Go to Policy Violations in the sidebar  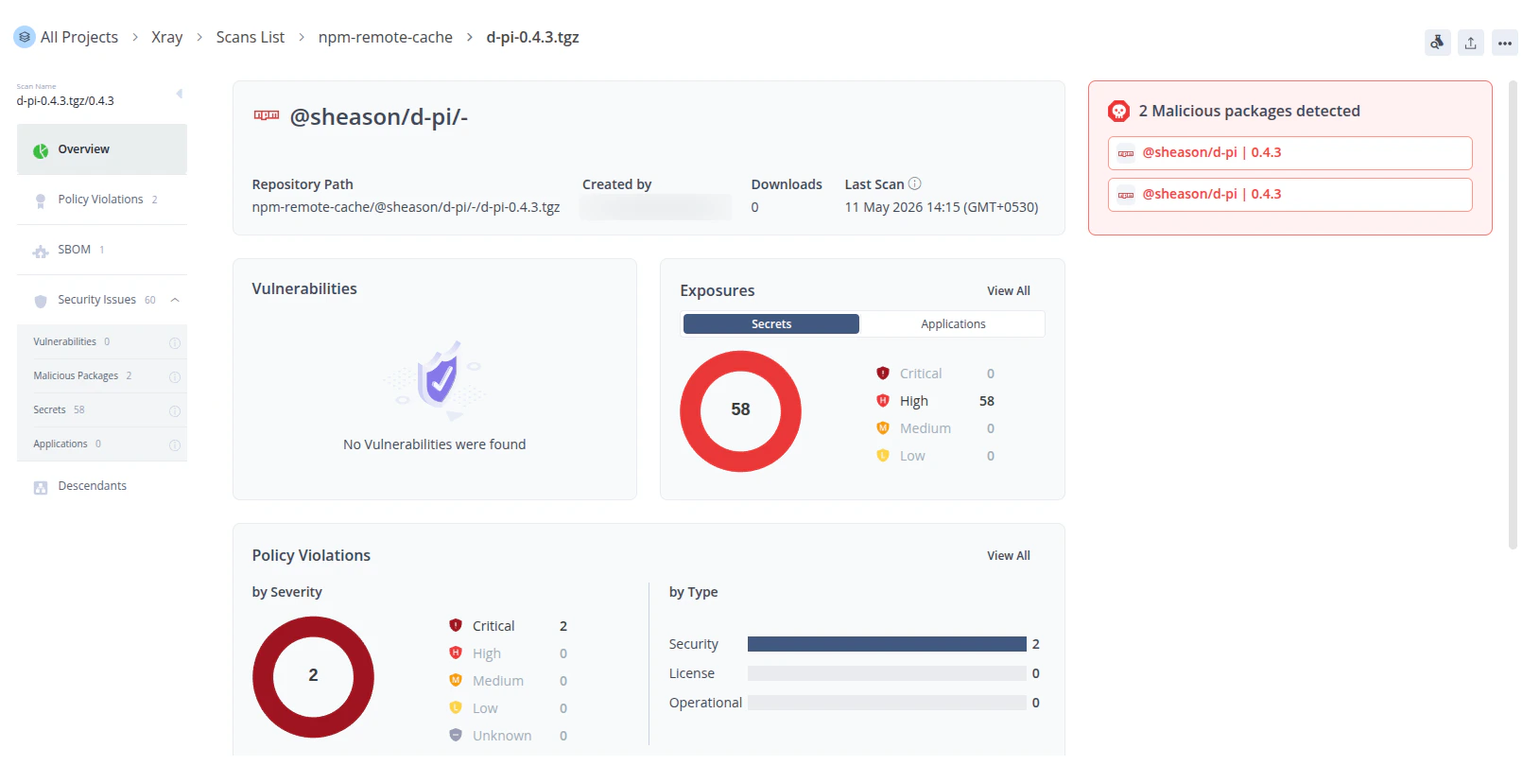pyautogui.click(x=102, y=200)
